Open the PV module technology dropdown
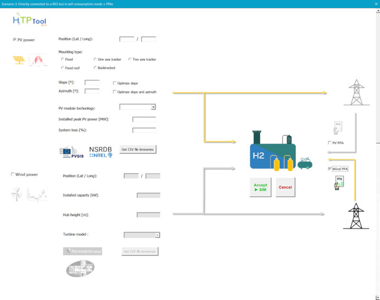 [153, 107]
